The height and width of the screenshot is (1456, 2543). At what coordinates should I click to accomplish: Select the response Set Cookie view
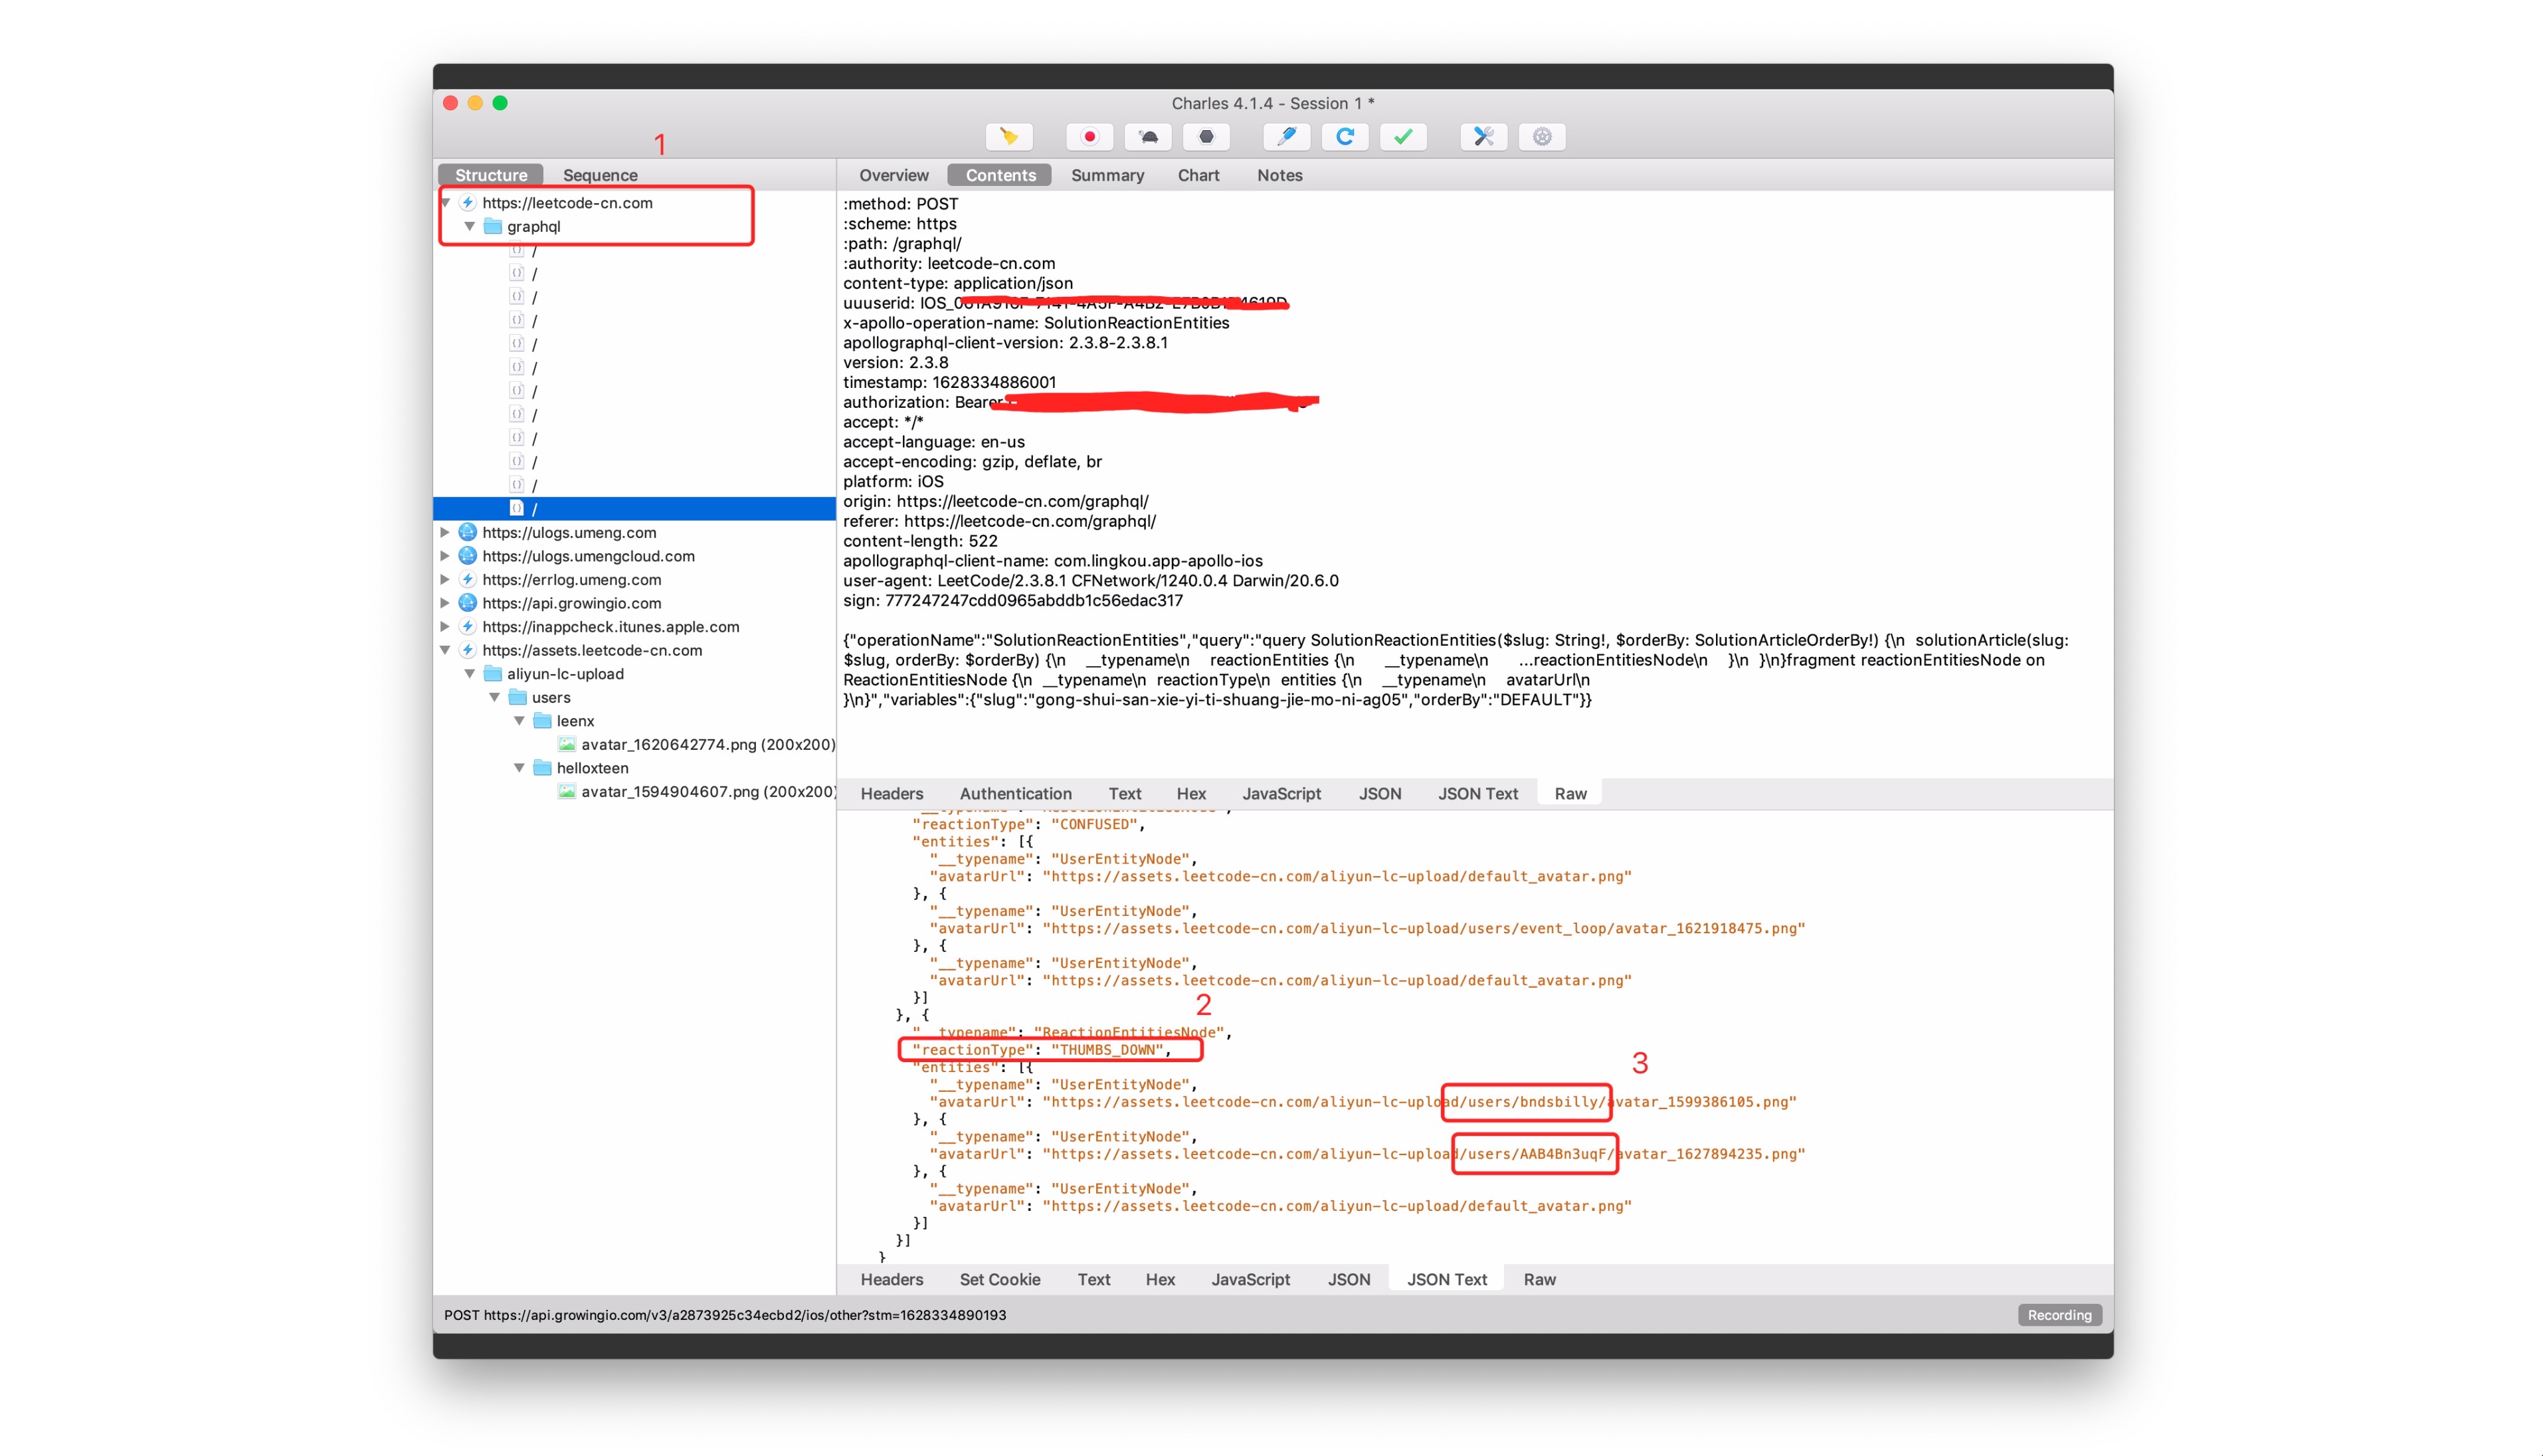[999, 1279]
